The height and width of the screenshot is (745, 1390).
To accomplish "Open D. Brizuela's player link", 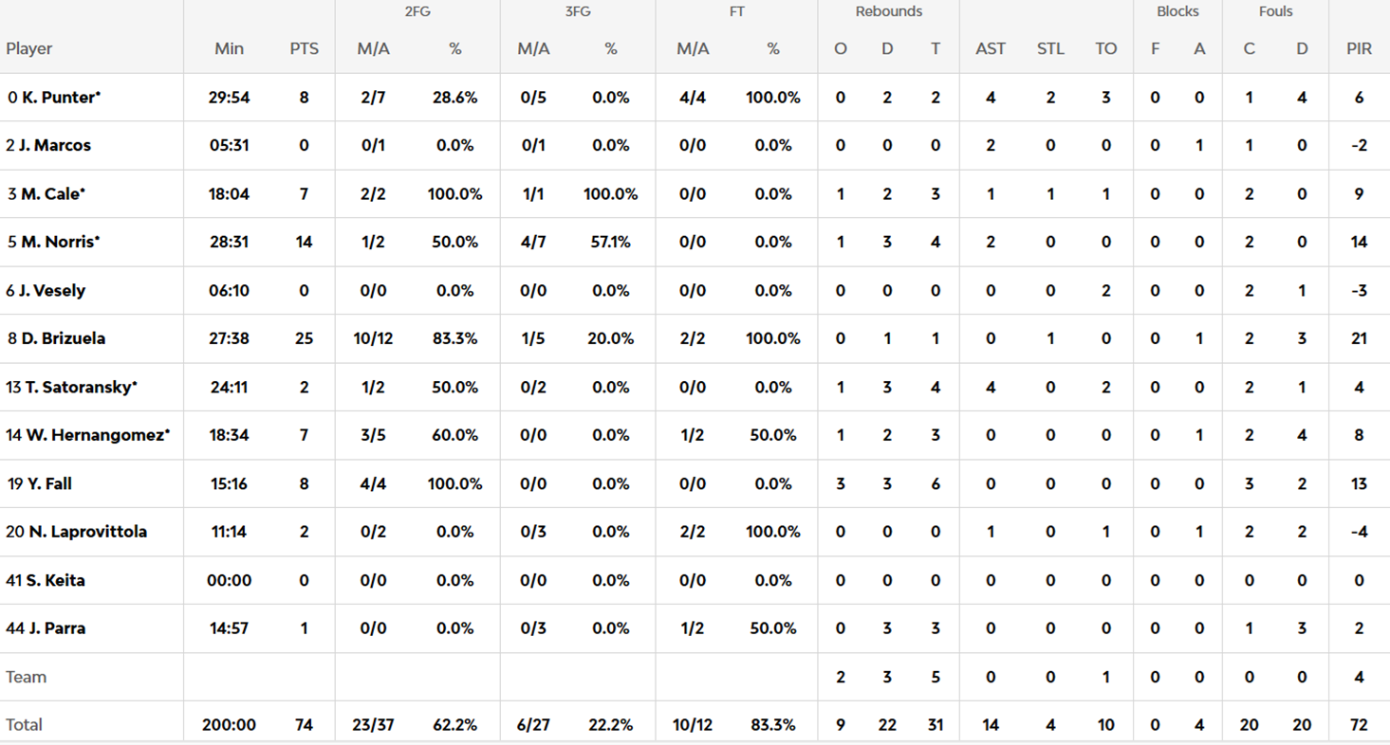I will point(63,338).
